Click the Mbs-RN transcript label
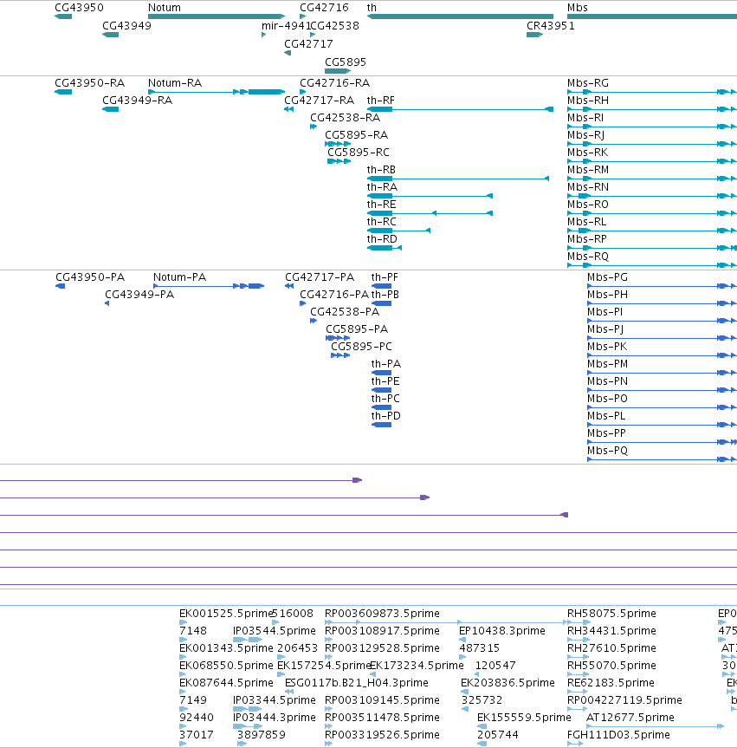 pyautogui.click(x=588, y=187)
